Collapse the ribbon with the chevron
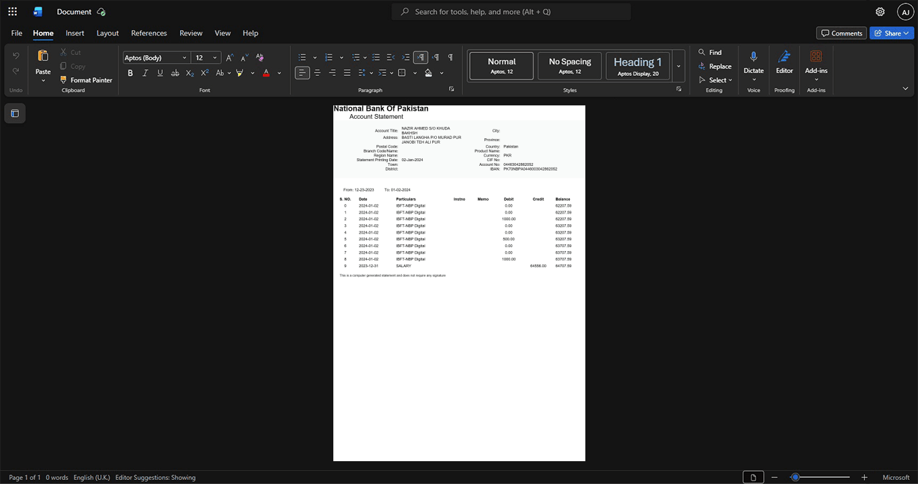This screenshot has width=918, height=484. pos(905,89)
